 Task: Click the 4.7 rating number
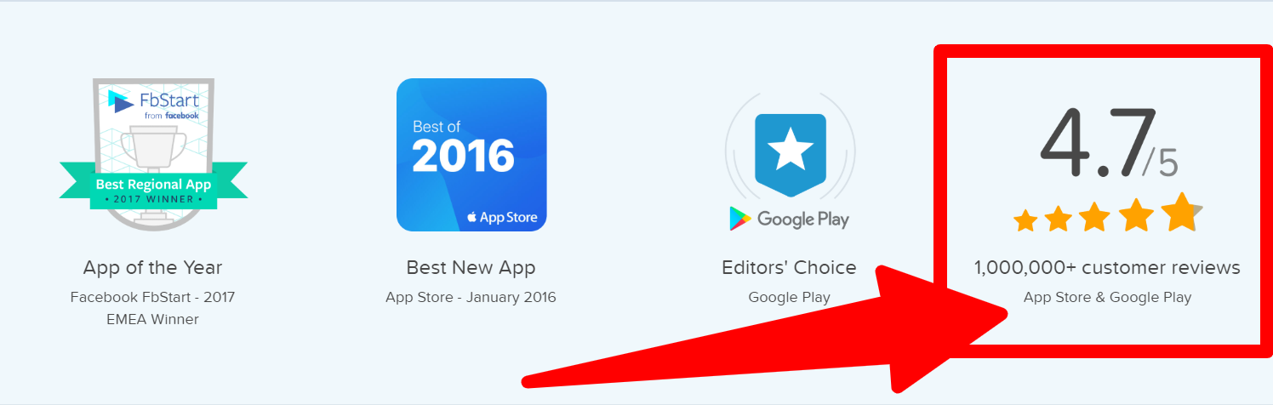(x=1099, y=141)
